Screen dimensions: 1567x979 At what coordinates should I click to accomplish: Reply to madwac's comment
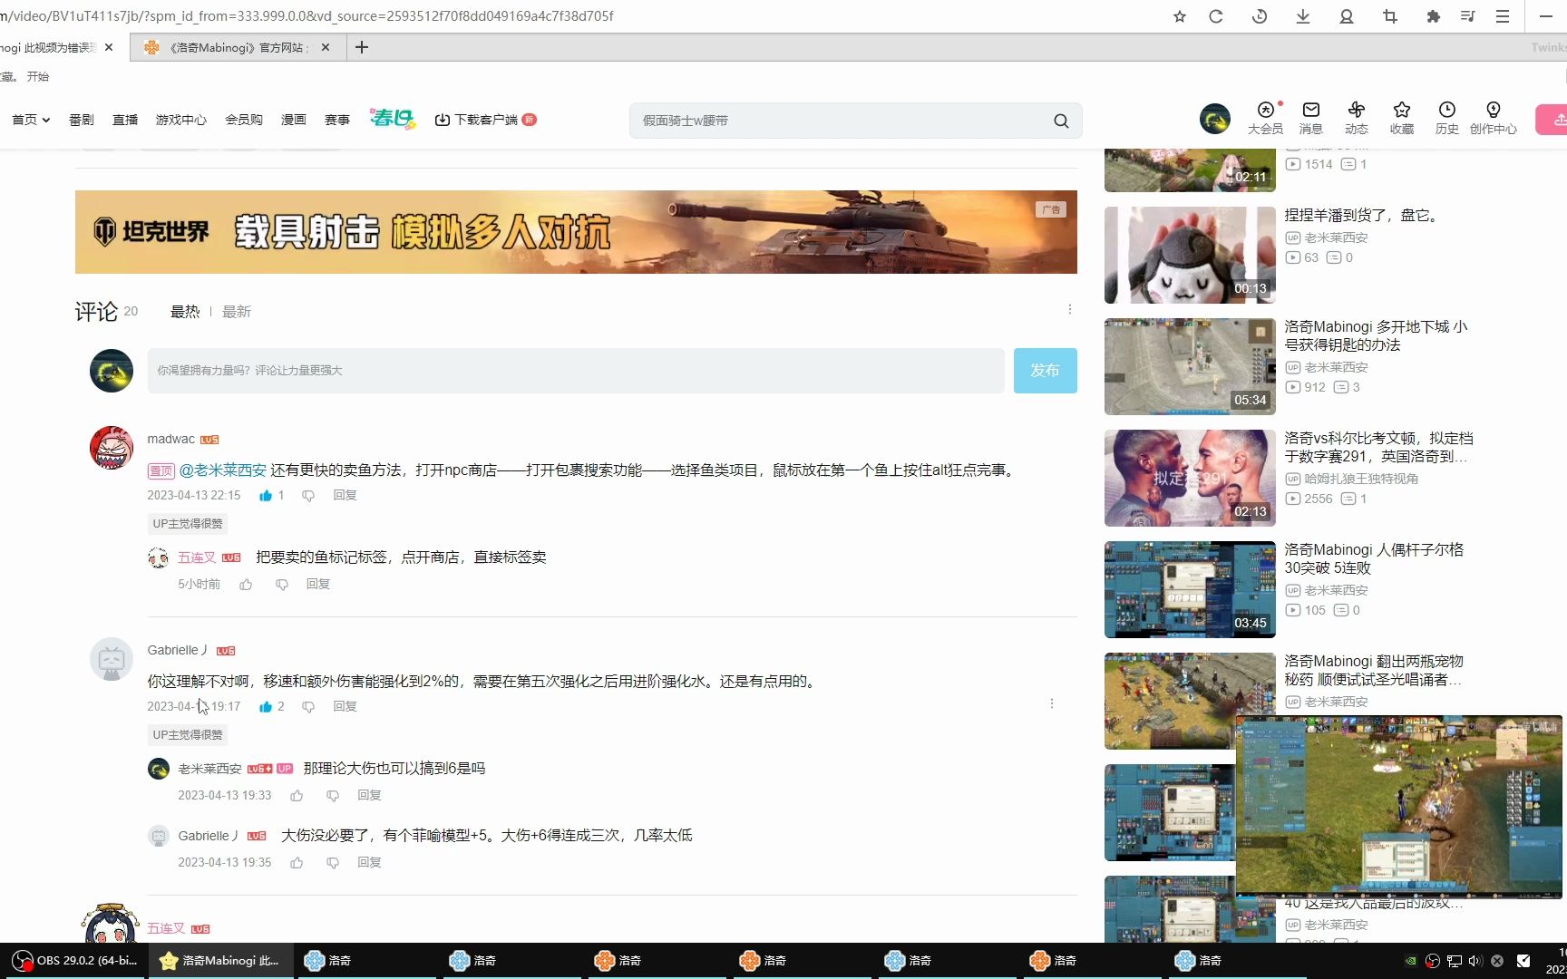coord(345,496)
